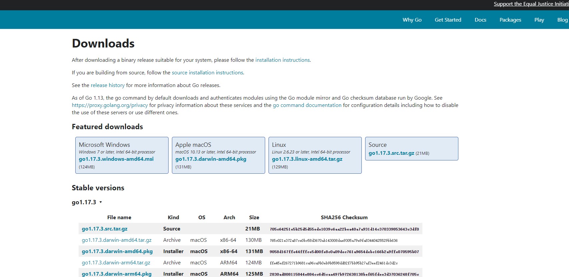The height and width of the screenshot is (277, 569).
Task: Open the proxy.golang.org/privacy link
Action: 110,105
